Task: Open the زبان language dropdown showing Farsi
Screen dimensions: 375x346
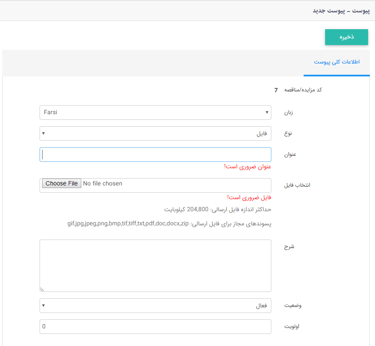Action: tap(155, 112)
